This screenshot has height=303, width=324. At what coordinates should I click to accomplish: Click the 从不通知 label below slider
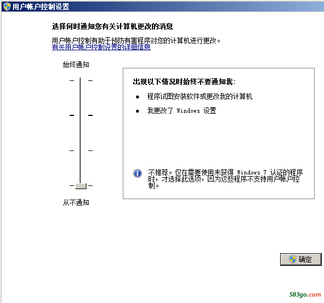pos(76,202)
